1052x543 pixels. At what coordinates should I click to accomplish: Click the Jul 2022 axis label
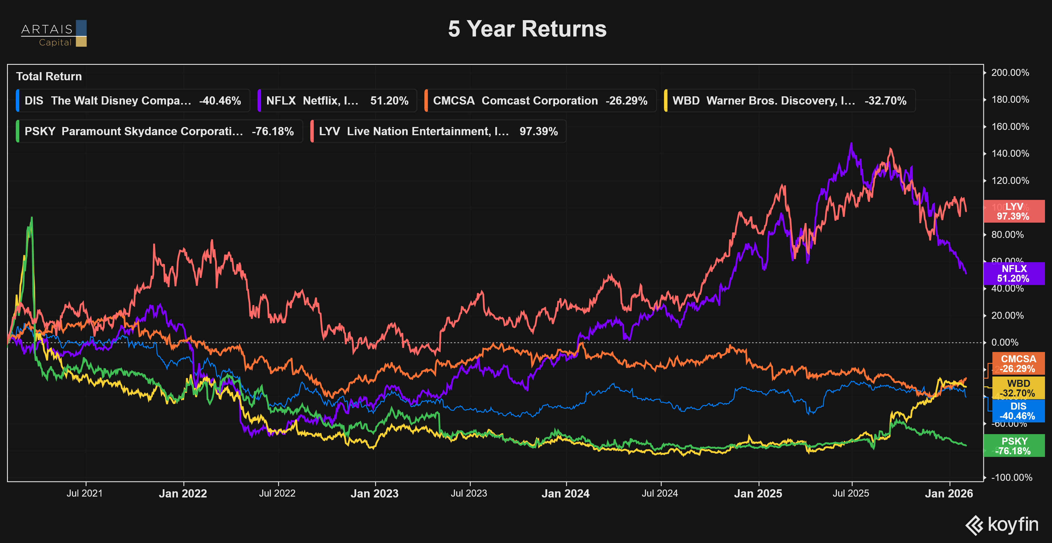(x=277, y=494)
